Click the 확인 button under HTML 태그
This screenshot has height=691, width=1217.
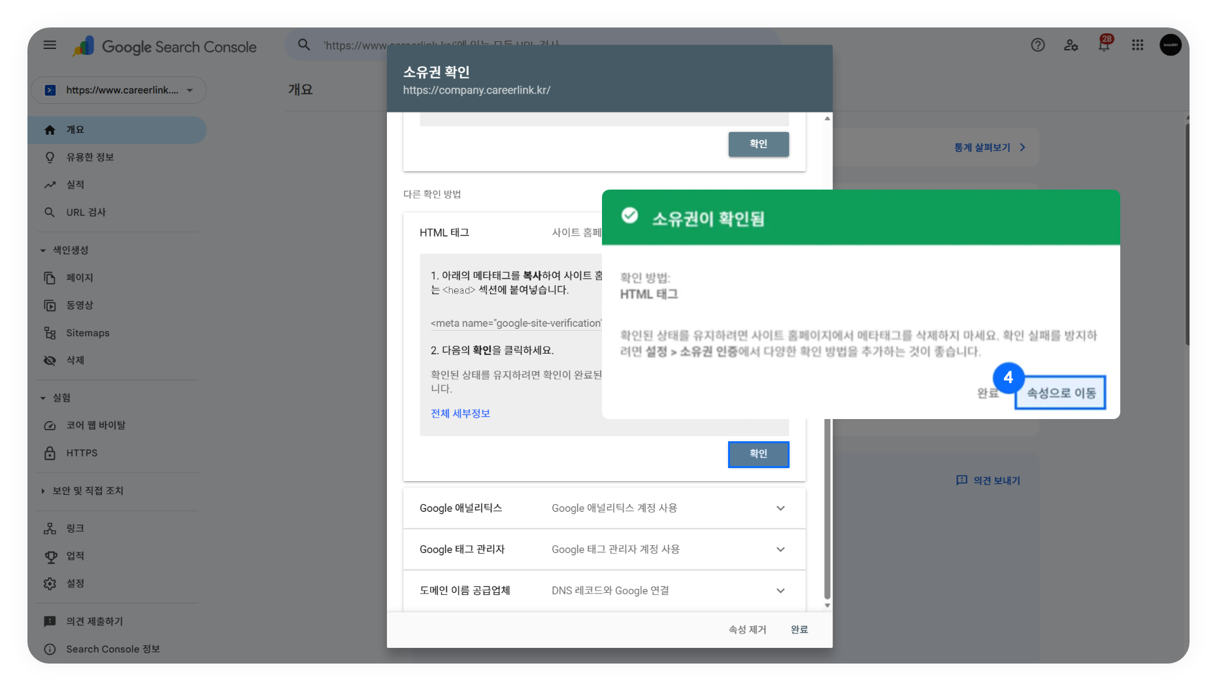(x=758, y=454)
